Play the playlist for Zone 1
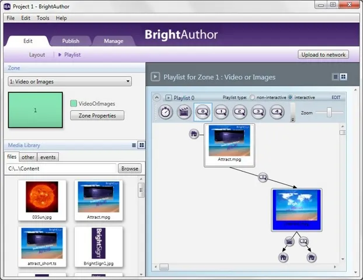The image size is (363, 280). pos(155,76)
